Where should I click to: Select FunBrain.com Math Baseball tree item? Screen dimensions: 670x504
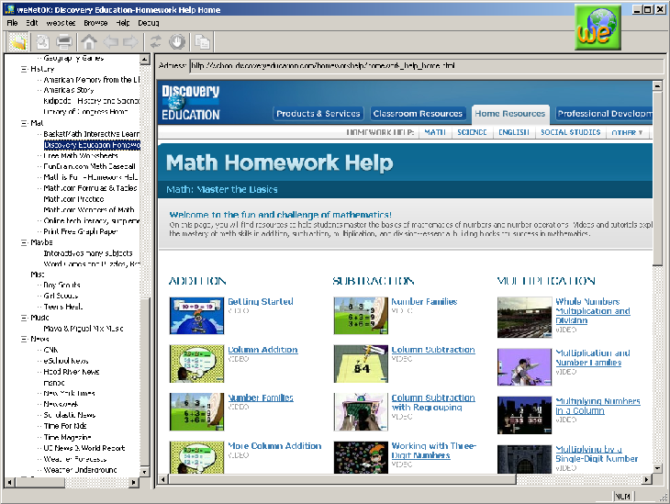(89, 166)
